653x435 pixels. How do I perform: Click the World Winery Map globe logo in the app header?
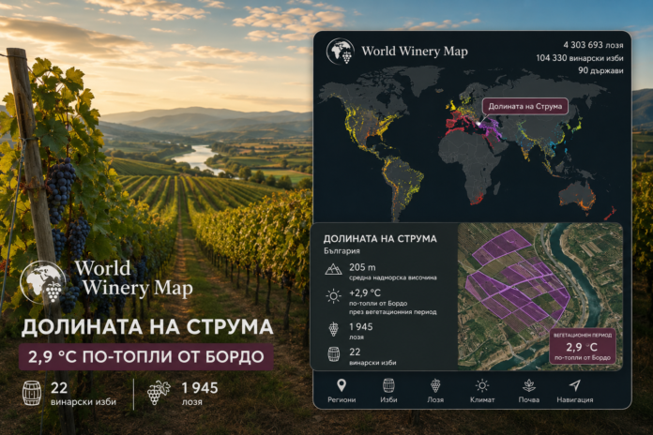(341, 52)
